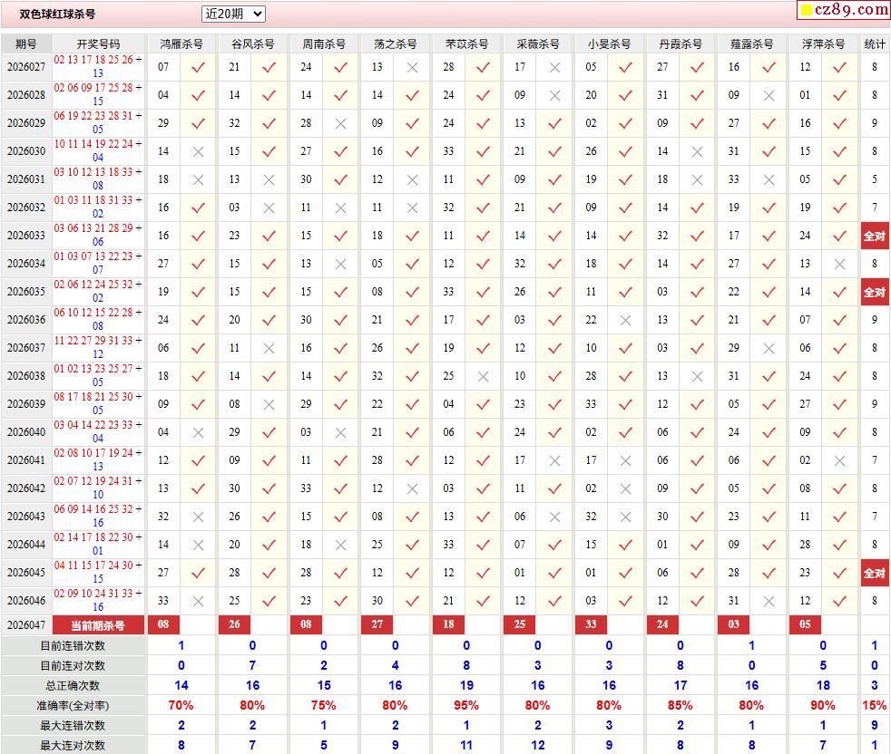Viewport: 891px width, 754px height.
Task: Click the 95% accuracy value for 芣苡
Action: tap(466, 705)
